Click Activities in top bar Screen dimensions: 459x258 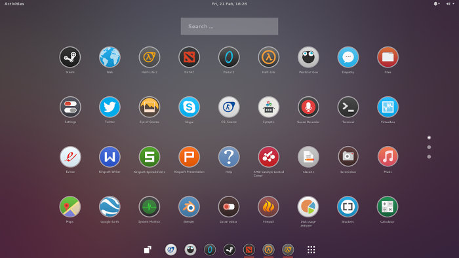[14, 4]
